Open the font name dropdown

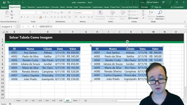[x=35, y=13]
